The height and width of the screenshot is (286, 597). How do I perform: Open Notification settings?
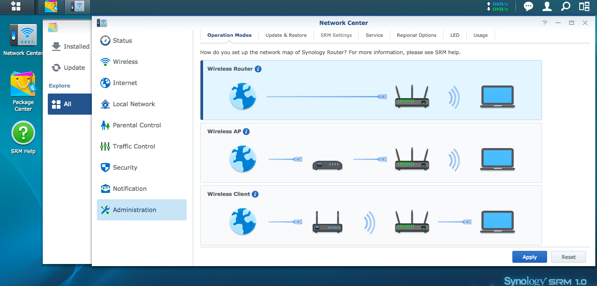pyautogui.click(x=142, y=189)
